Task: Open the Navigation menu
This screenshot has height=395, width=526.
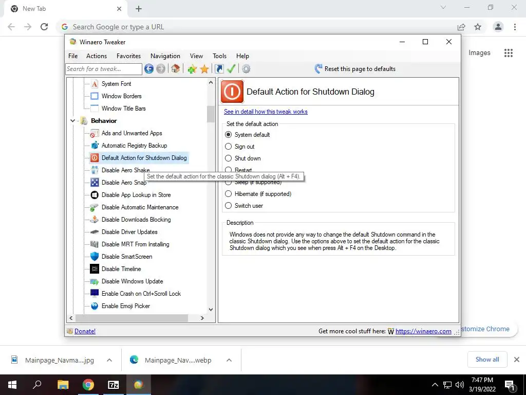Action: [x=165, y=56]
